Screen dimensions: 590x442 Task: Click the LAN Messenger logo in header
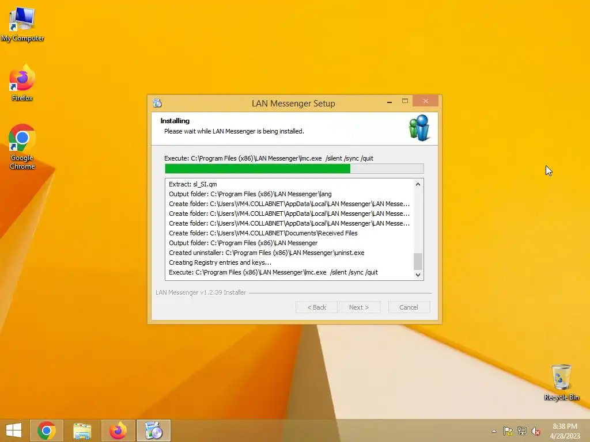pos(419,128)
